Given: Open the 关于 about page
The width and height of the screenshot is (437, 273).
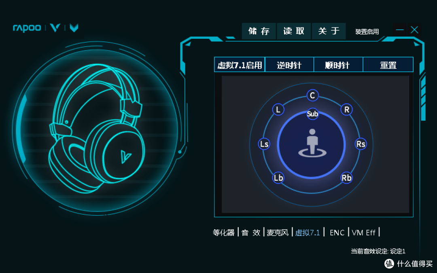Looking at the screenshot, I should point(329,31).
